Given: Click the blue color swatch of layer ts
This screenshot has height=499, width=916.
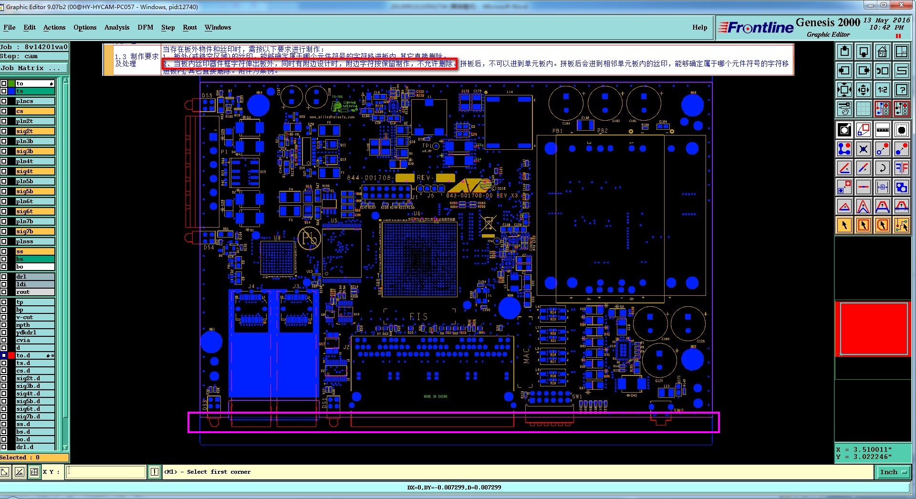Looking at the screenshot, I should (x=11, y=91).
